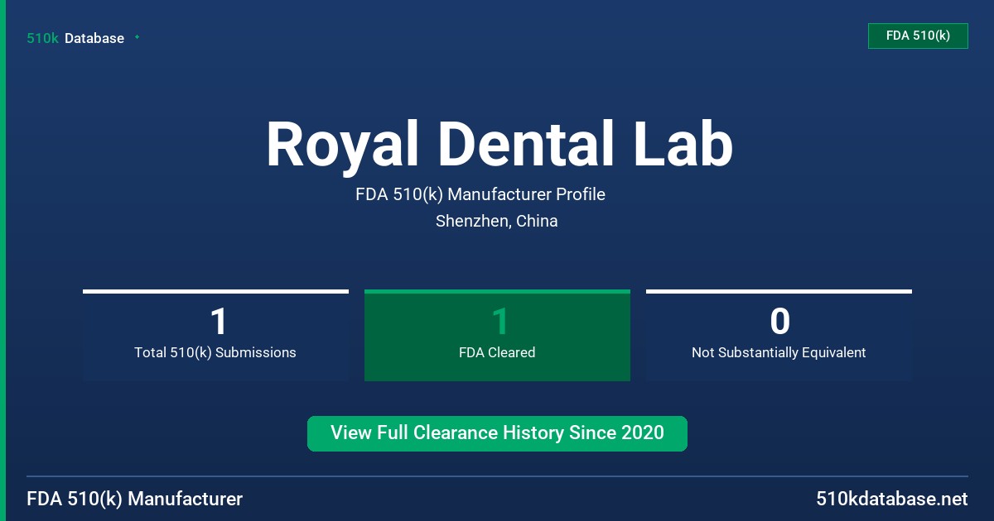Click the Total 510(k) Submissions label
The width and height of the screenshot is (994, 521).
(215, 352)
